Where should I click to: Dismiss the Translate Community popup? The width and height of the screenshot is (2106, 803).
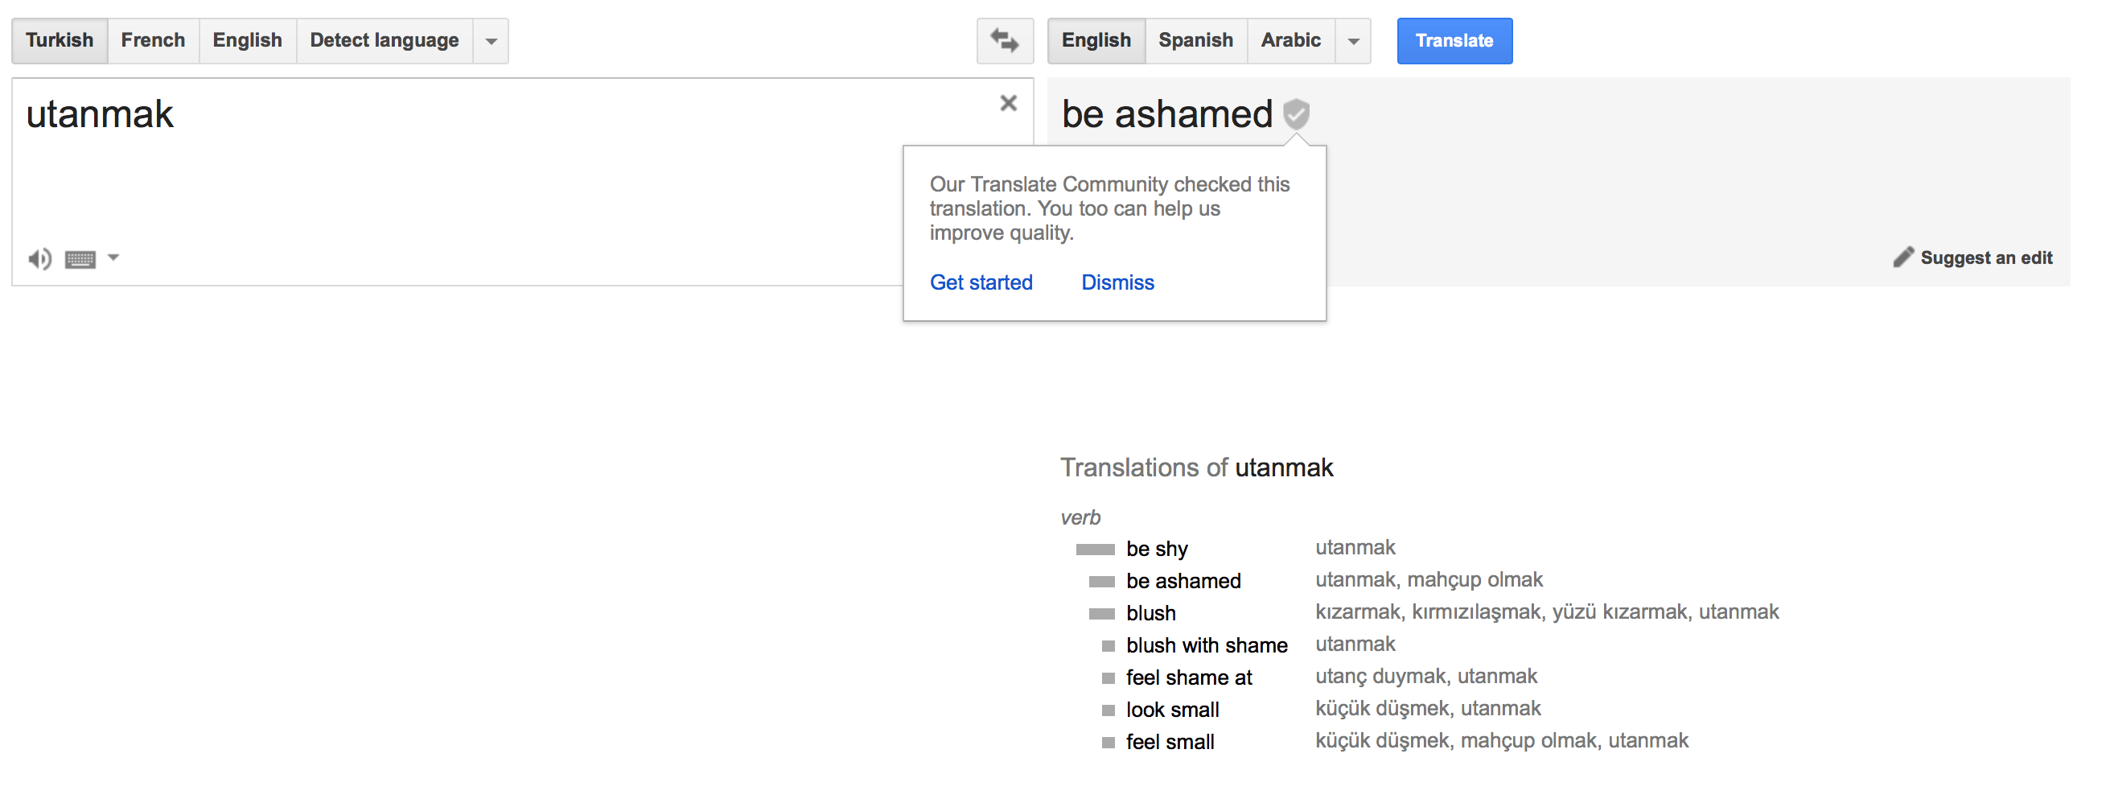[x=1117, y=282]
